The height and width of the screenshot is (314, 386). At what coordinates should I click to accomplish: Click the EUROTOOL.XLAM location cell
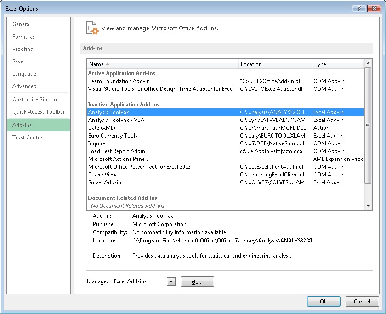pos(272,136)
